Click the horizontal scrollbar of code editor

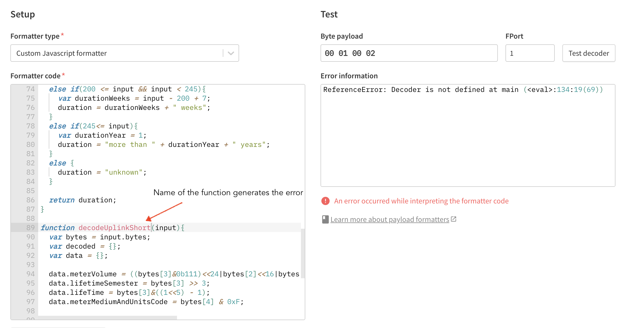(x=108, y=317)
